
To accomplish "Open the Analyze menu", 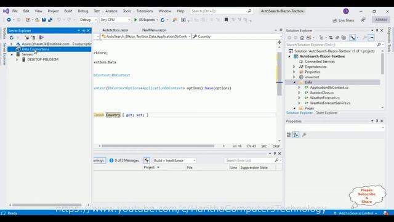I will tap(111, 11).
